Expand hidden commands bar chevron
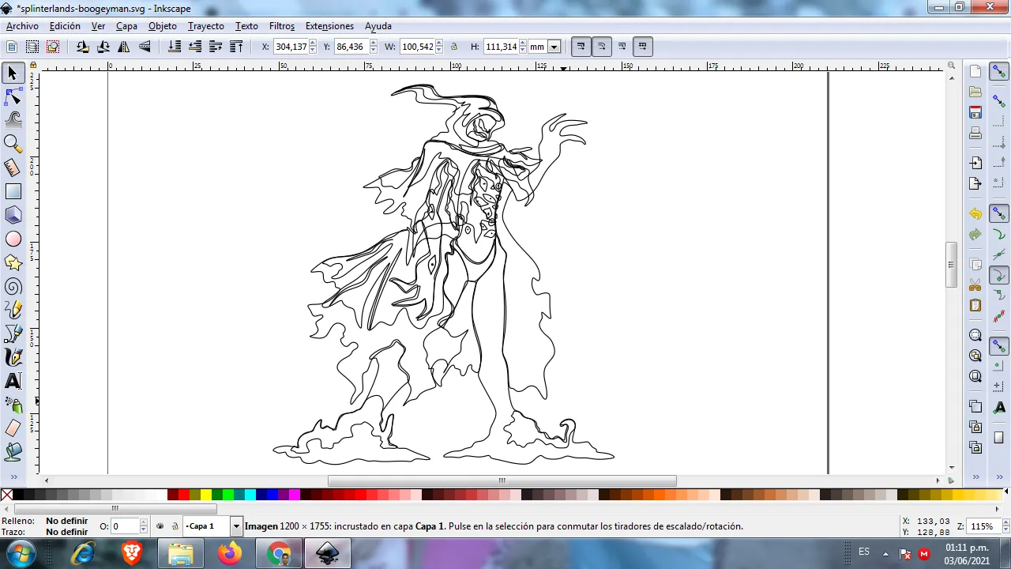 tap(976, 477)
